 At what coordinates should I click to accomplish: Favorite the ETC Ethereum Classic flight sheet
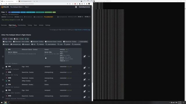coord(3,57)
